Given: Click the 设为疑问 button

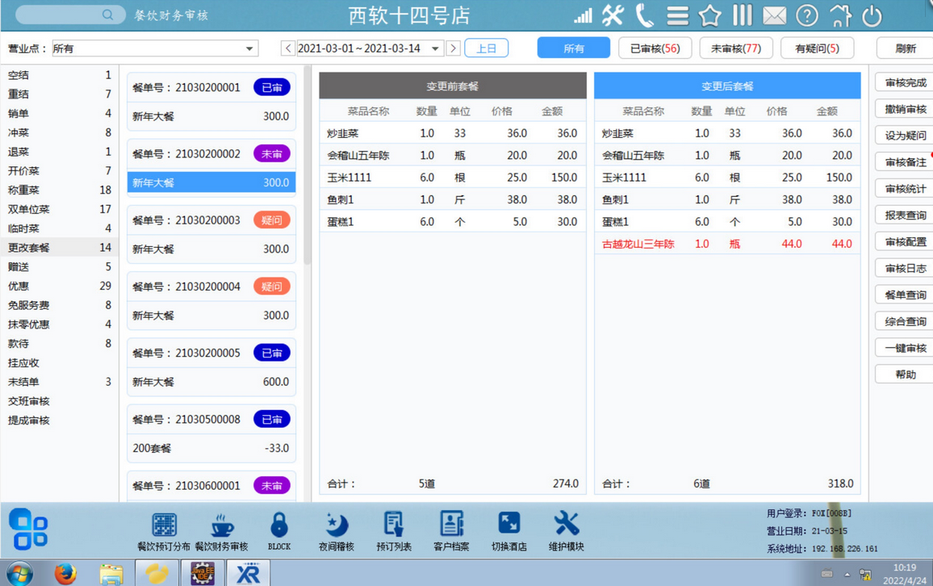Looking at the screenshot, I should [x=905, y=136].
